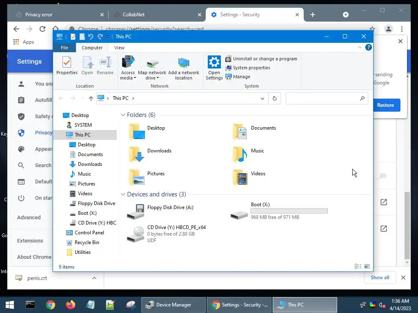This screenshot has height=313, width=418.
Task: Open About Chrome in Settings sidebar
Action: tap(34, 257)
